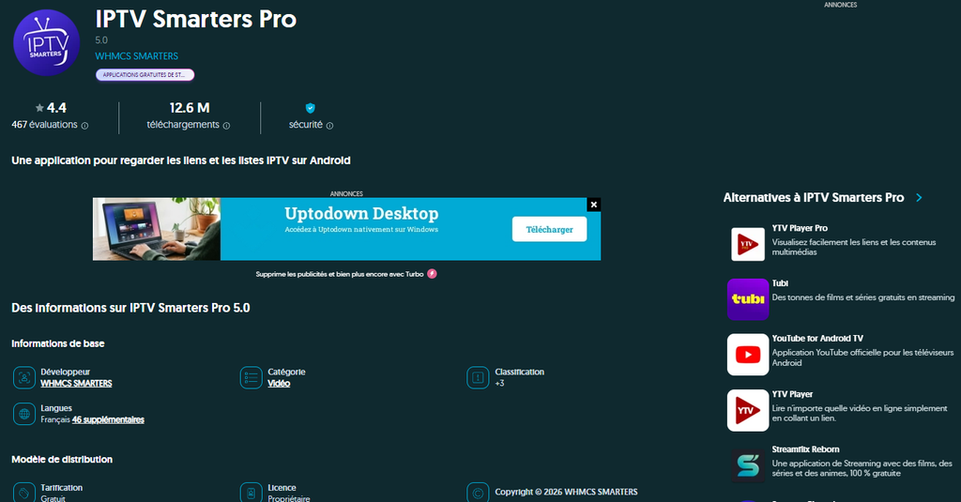
Task: Click the +3 classification value
Action: pos(499,383)
